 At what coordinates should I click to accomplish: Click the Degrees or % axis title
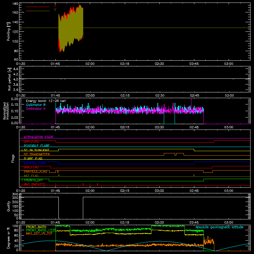point(9,238)
